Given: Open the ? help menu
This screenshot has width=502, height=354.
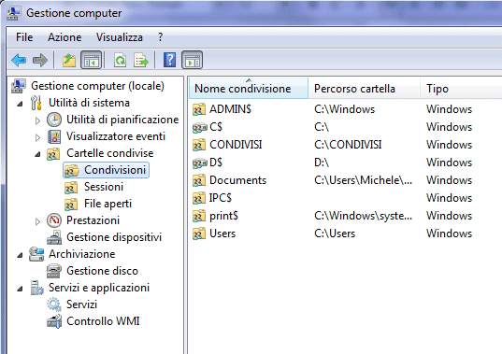Looking at the screenshot, I should tap(161, 37).
